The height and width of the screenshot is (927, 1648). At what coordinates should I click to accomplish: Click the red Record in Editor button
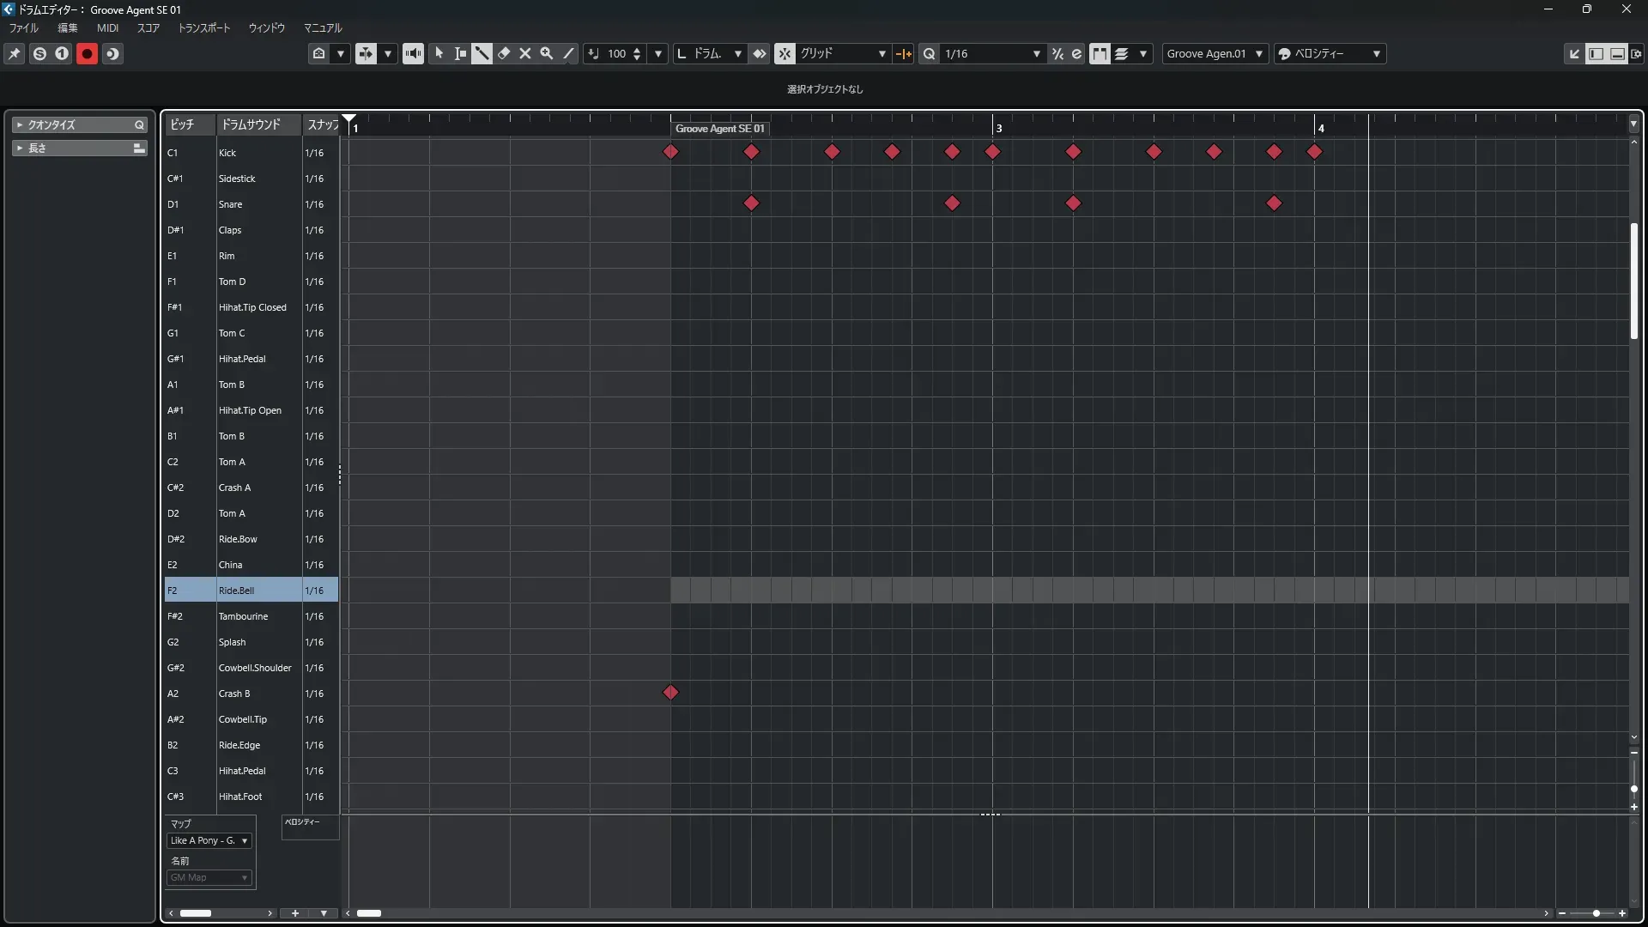(x=87, y=53)
